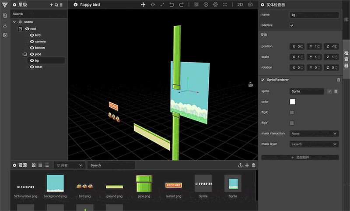Add a new asset with the plus icon
350x211 pixels.
click(247, 165)
